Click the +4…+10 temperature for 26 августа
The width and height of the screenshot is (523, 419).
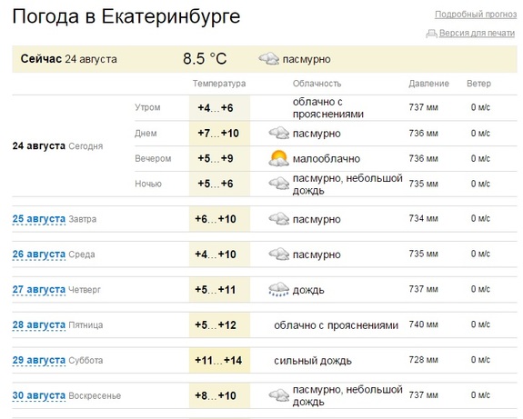pyautogui.click(x=216, y=254)
